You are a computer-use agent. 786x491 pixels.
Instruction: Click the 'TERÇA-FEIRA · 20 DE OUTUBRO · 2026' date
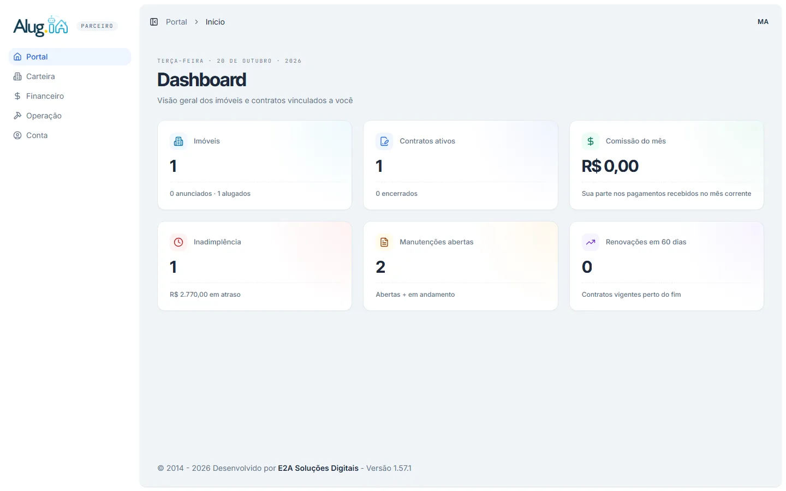[229, 61]
